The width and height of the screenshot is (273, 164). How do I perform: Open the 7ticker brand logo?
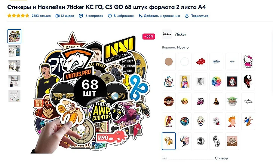(x=167, y=34)
